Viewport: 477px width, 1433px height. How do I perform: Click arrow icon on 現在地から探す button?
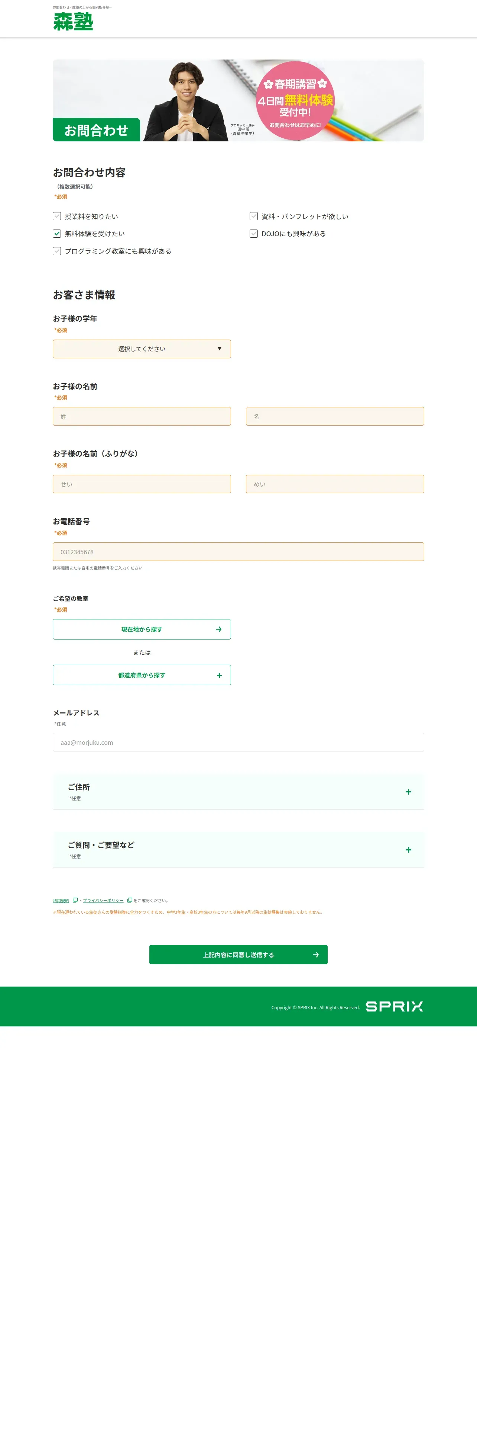point(219,629)
